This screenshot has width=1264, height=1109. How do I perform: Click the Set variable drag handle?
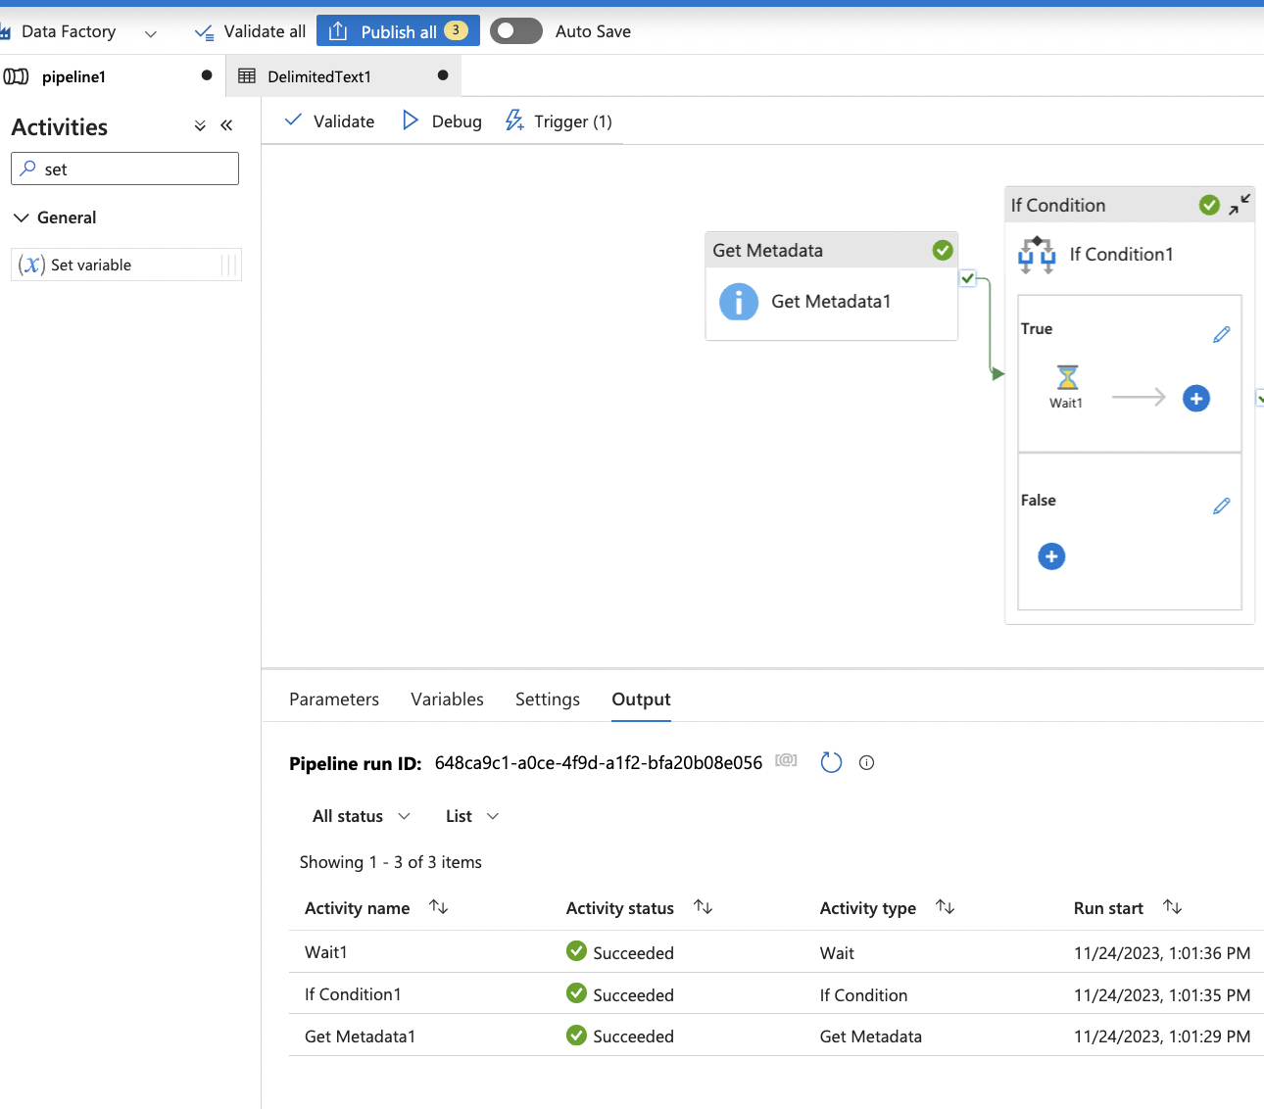[x=229, y=265]
